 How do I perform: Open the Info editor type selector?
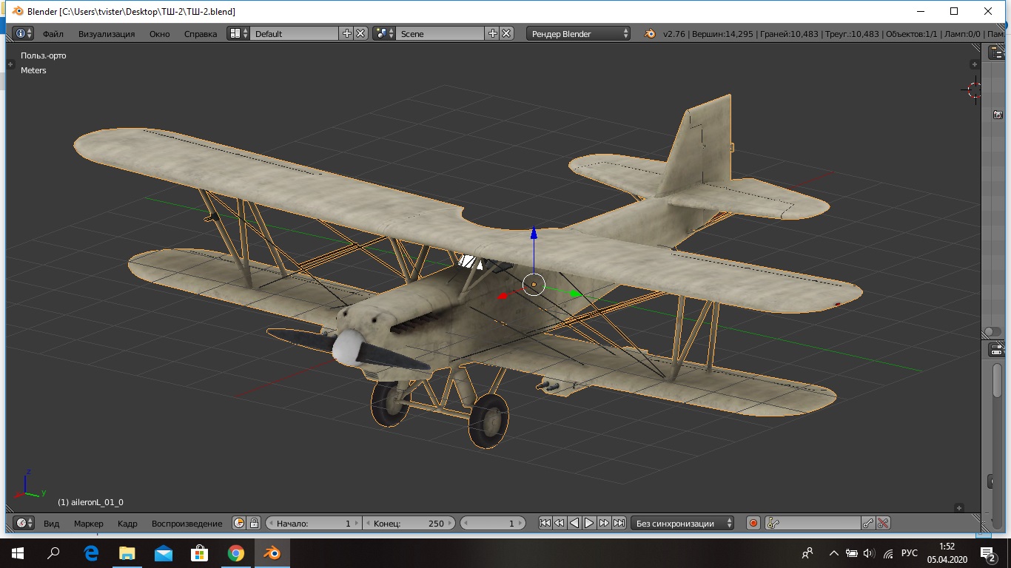(x=24, y=33)
